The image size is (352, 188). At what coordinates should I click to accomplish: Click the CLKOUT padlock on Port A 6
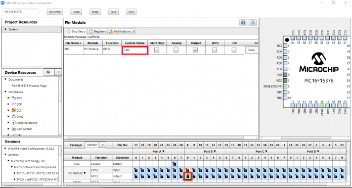click(174, 164)
